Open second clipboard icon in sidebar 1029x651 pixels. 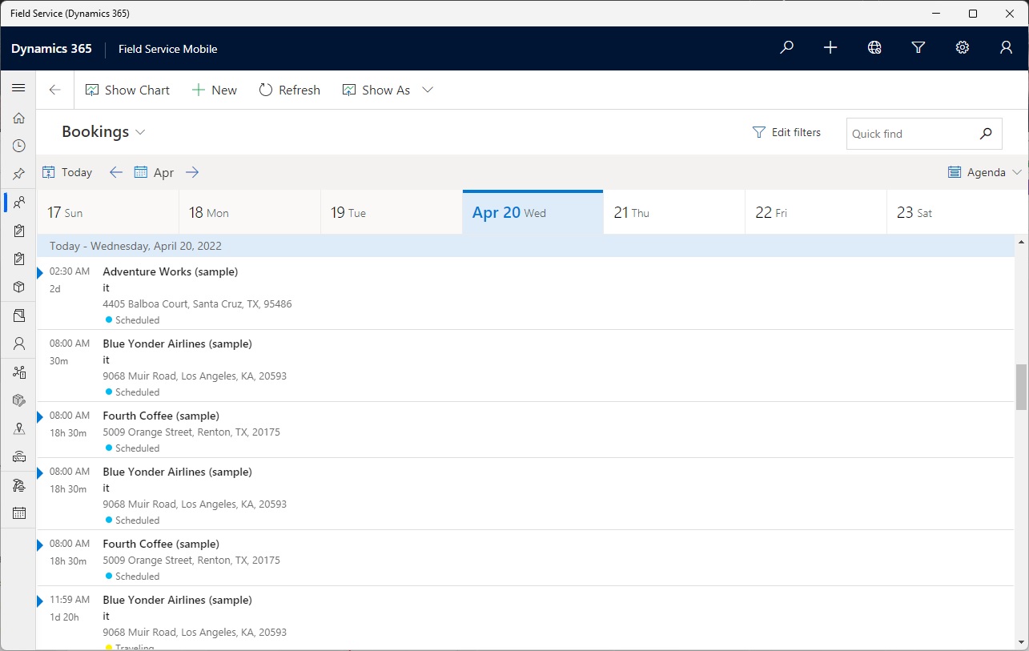click(18, 259)
